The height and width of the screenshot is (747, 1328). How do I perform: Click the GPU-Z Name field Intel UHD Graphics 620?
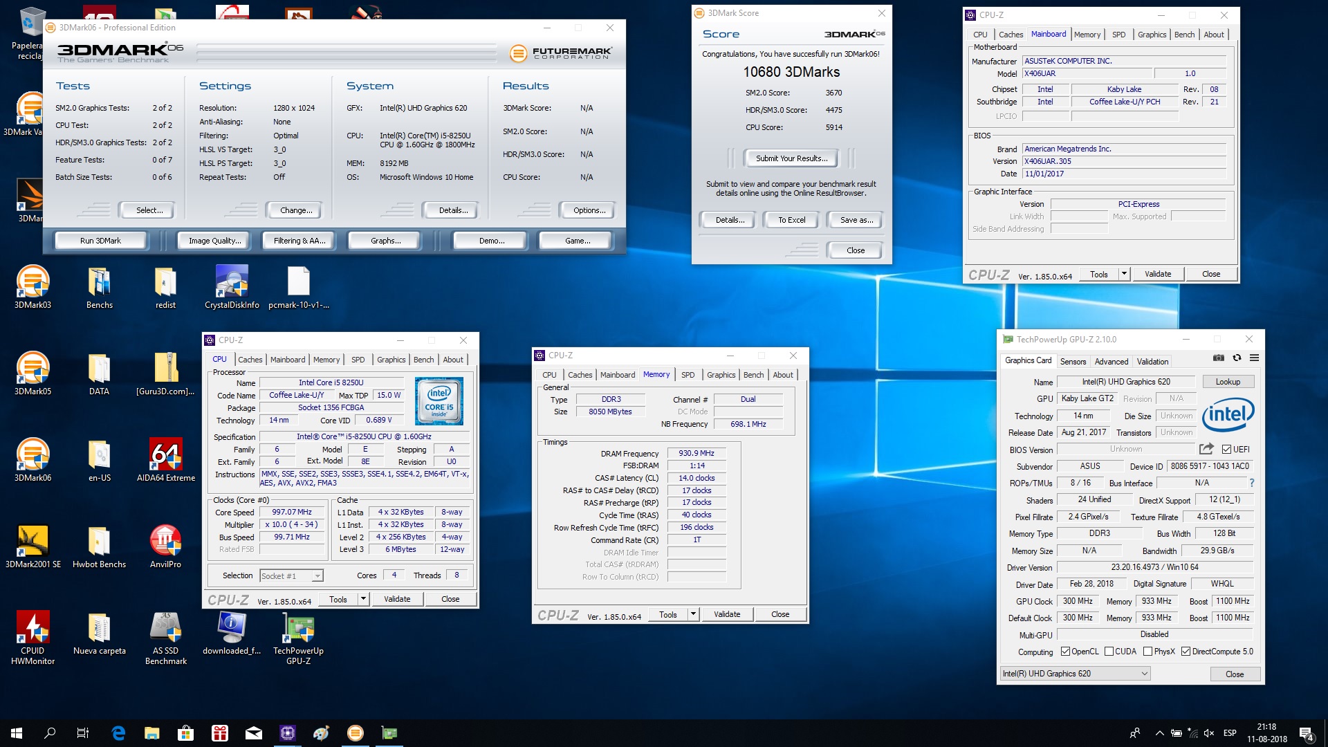[x=1125, y=382]
